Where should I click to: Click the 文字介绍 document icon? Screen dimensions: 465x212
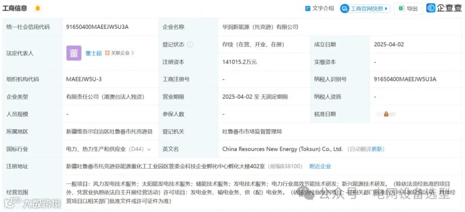click(x=308, y=8)
